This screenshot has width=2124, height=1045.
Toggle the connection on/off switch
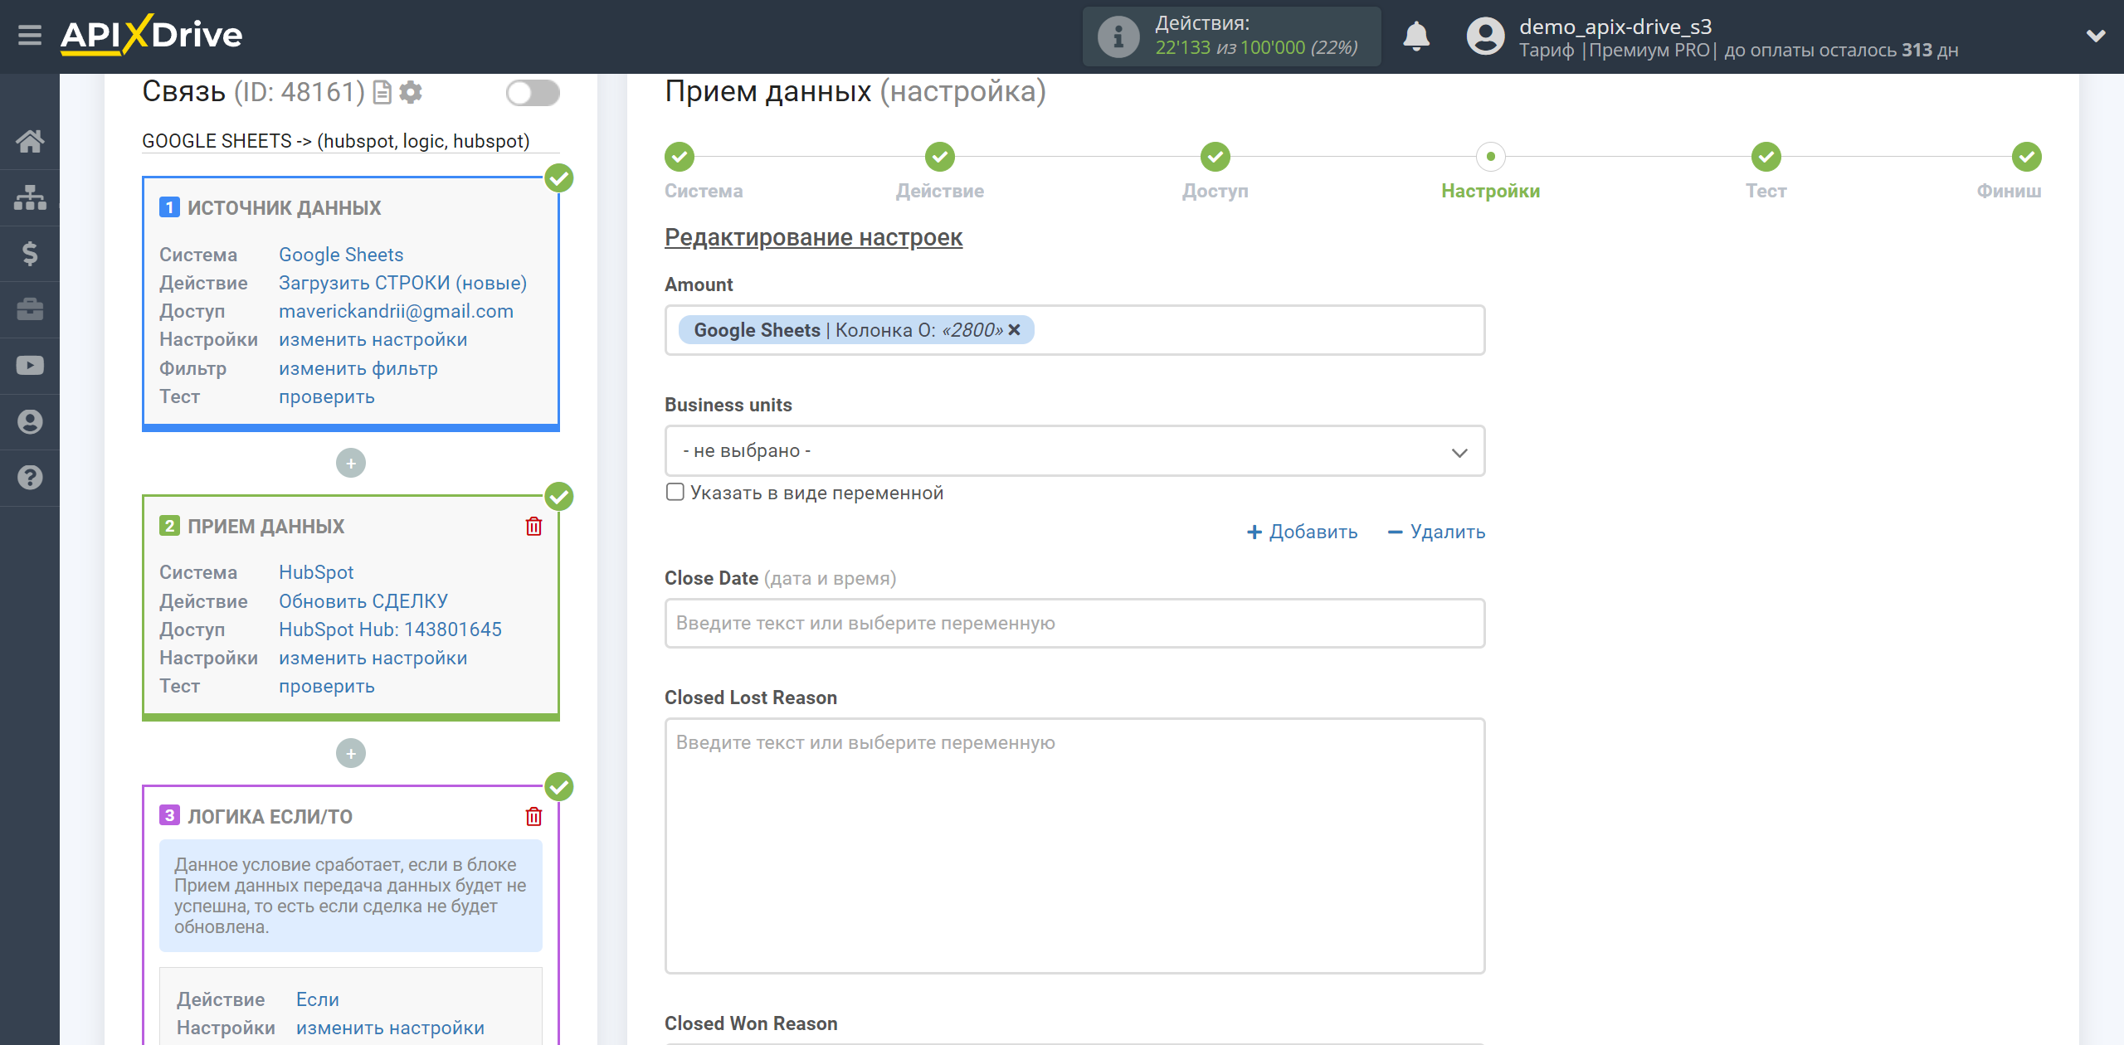click(x=533, y=93)
